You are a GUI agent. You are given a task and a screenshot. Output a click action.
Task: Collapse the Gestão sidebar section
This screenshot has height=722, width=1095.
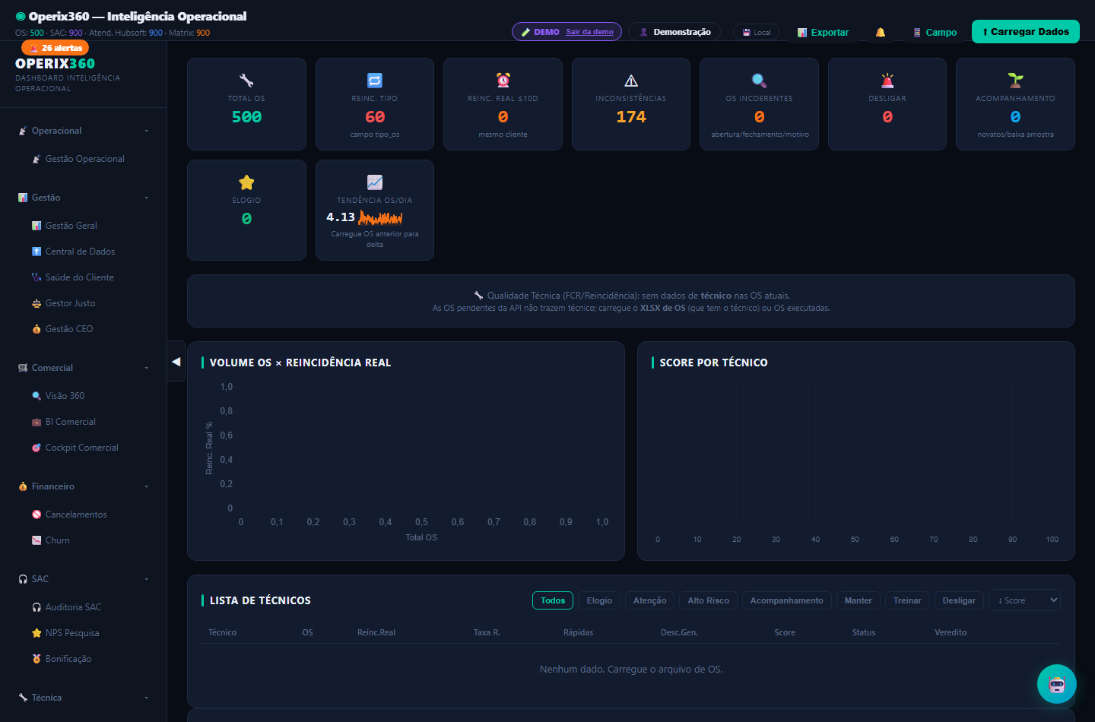coord(84,198)
